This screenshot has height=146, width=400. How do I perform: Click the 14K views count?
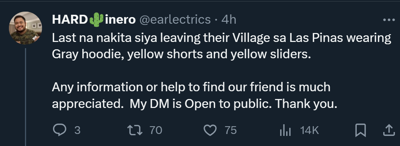click(310, 130)
